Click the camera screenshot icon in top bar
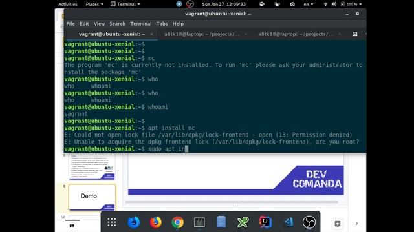414x232 pixels. coord(292,4)
